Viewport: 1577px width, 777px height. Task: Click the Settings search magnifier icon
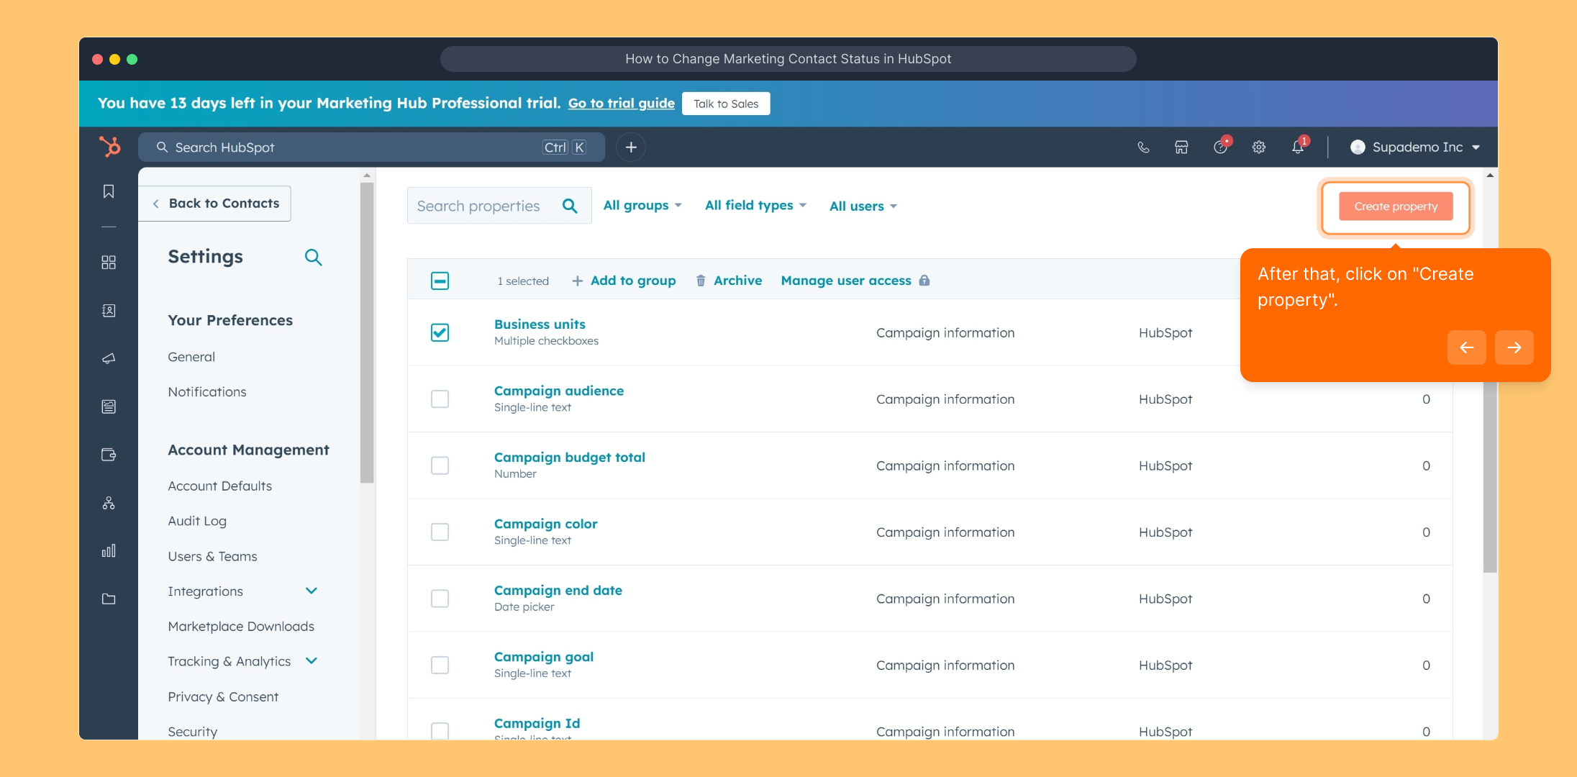point(313,258)
